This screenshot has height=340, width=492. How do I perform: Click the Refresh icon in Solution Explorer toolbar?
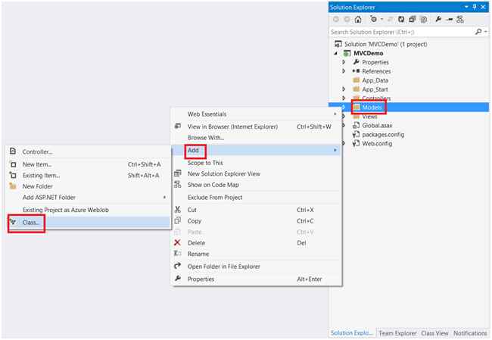401,20
